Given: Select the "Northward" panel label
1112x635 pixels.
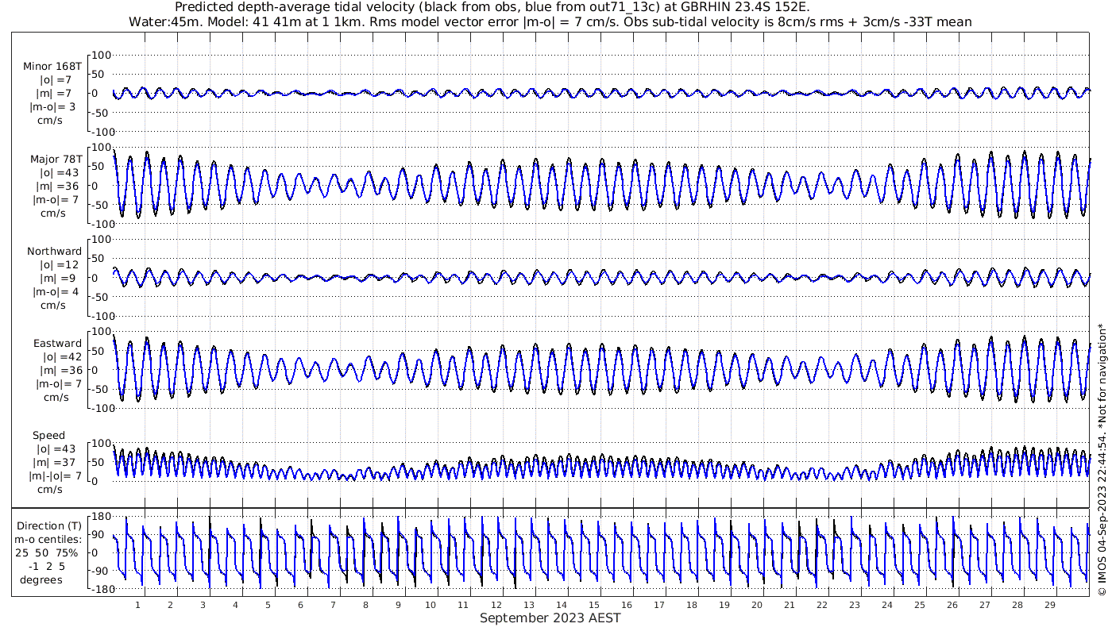Looking at the screenshot, I should point(54,252).
